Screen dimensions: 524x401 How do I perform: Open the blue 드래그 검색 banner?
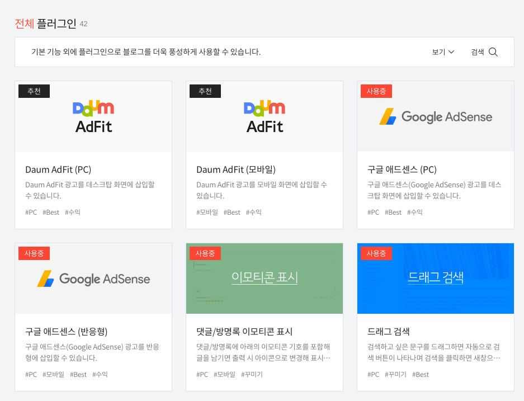tap(436, 278)
